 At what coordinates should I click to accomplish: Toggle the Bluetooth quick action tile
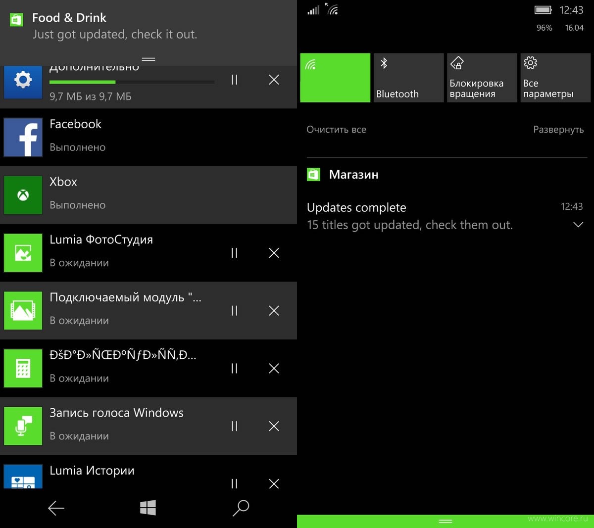tap(408, 78)
